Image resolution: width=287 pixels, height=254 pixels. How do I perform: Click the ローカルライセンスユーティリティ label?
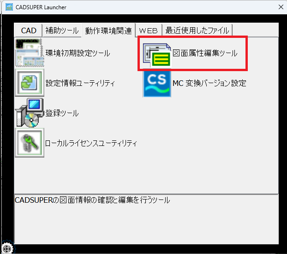[x=91, y=143]
